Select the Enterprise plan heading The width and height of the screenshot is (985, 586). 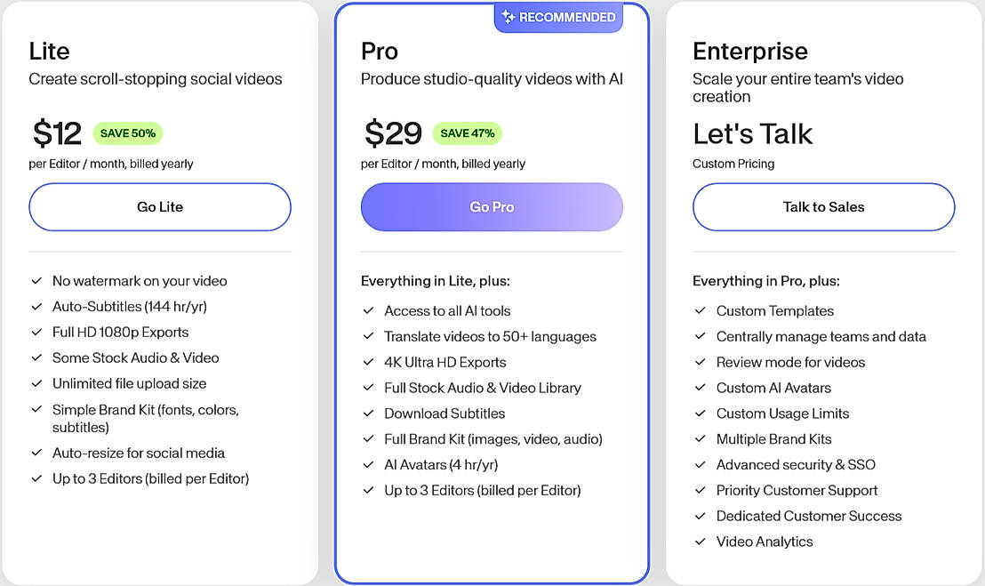[750, 51]
